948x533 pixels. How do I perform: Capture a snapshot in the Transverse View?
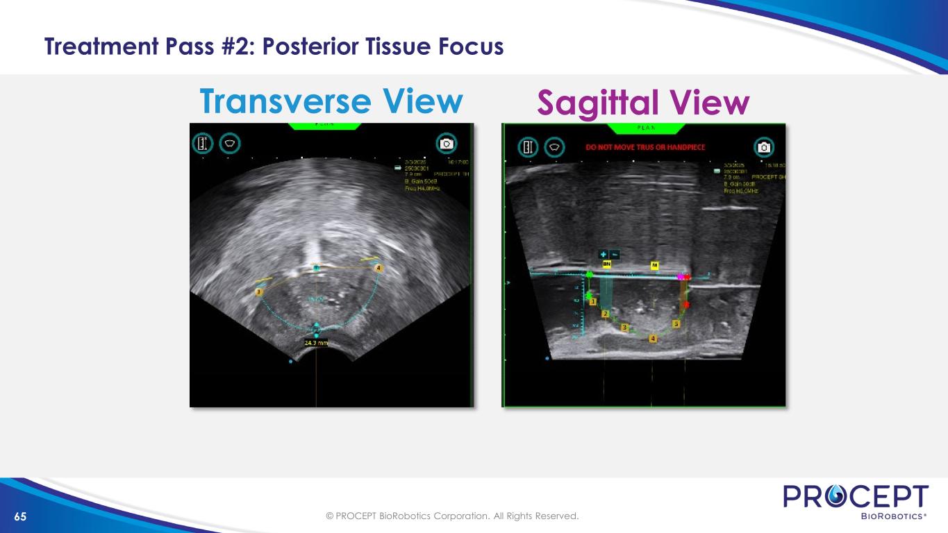447,143
